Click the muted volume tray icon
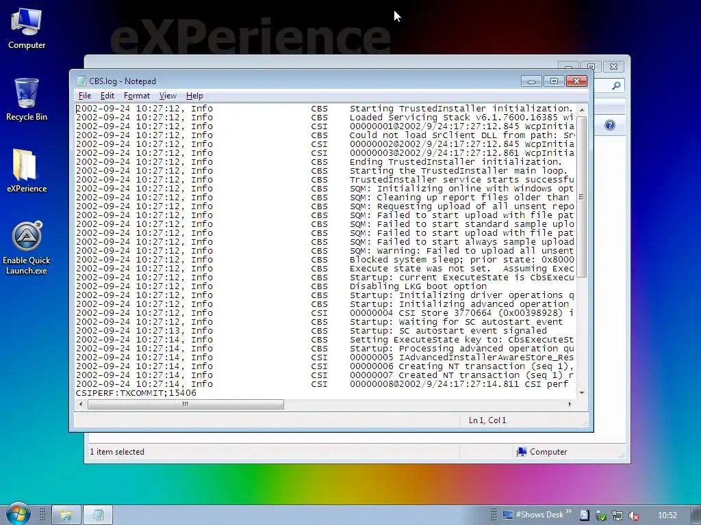Viewport: 701px width, 525px height. (x=633, y=515)
